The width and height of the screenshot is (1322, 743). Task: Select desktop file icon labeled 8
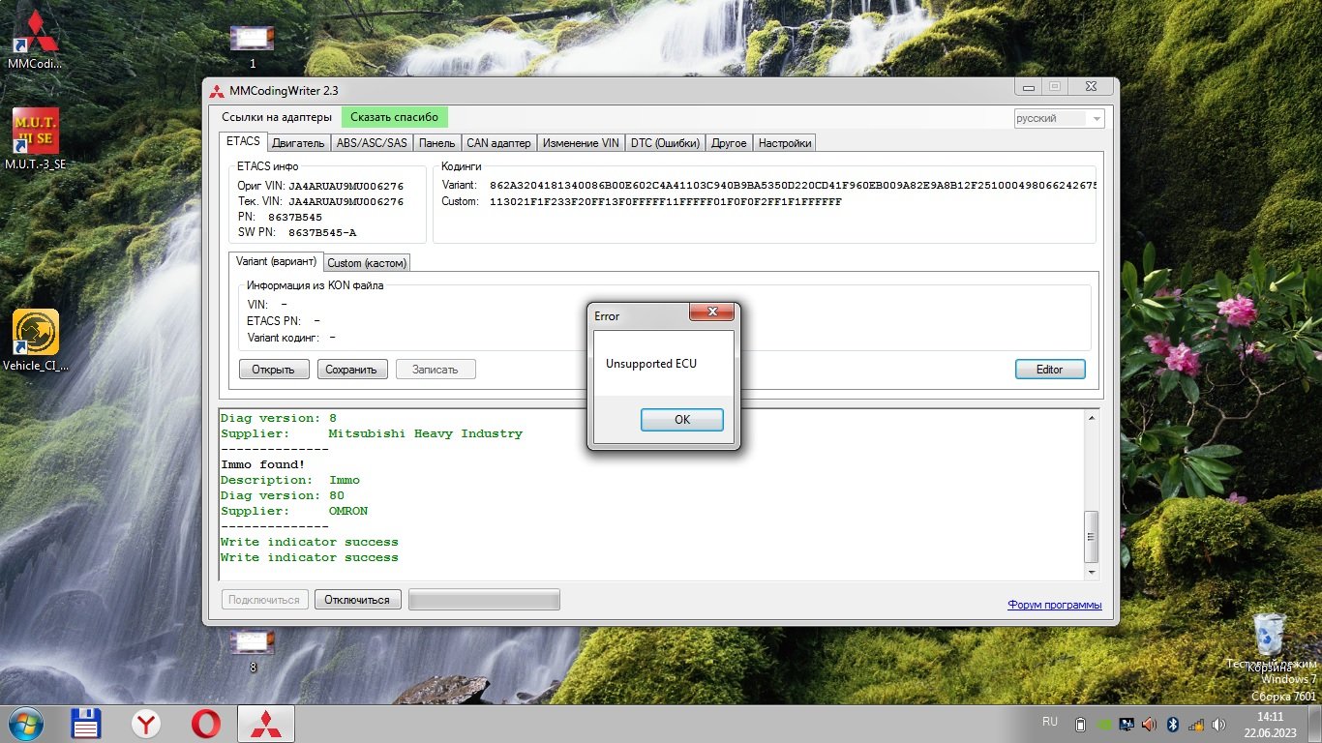252,651
